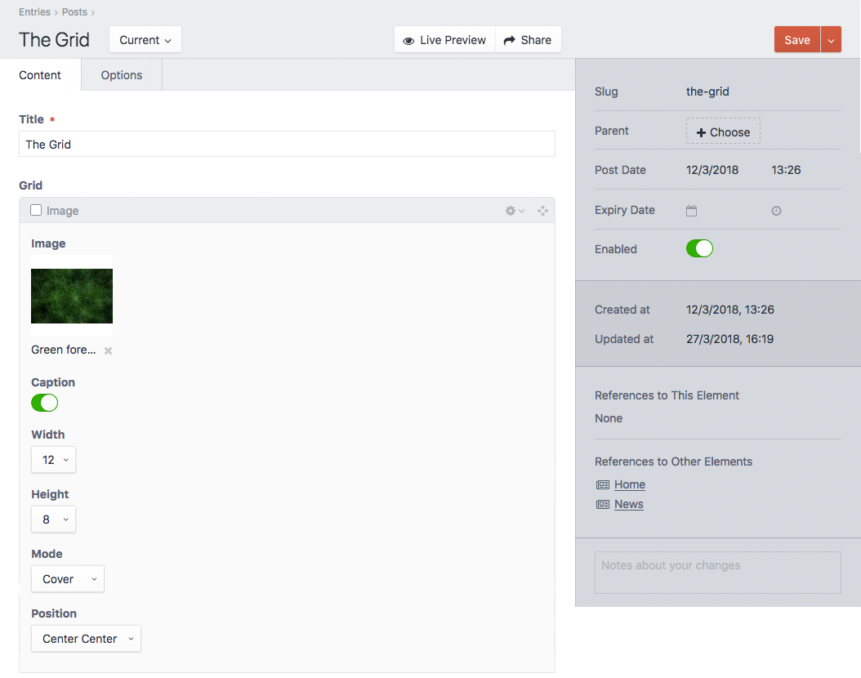
Task: Click the Live Preview eye icon
Action: (408, 39)
